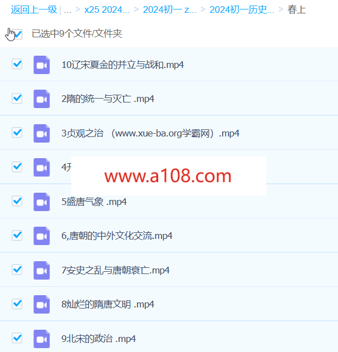Uncheck checkbox of file starting with 4
Screen dimensions: 338x352
(17, 167)
